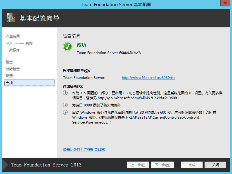Click the server icon beside 基本配置向导
This screenshot has height=174, width=232.
click(11, 18)
